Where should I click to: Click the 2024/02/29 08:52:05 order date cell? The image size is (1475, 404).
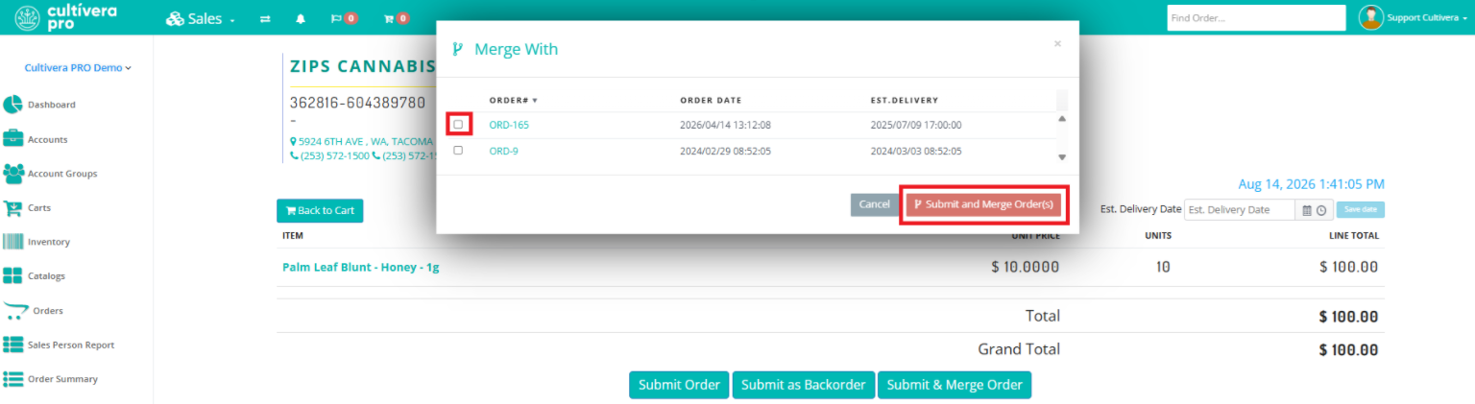pyautogui.click(x=726, y=151)
